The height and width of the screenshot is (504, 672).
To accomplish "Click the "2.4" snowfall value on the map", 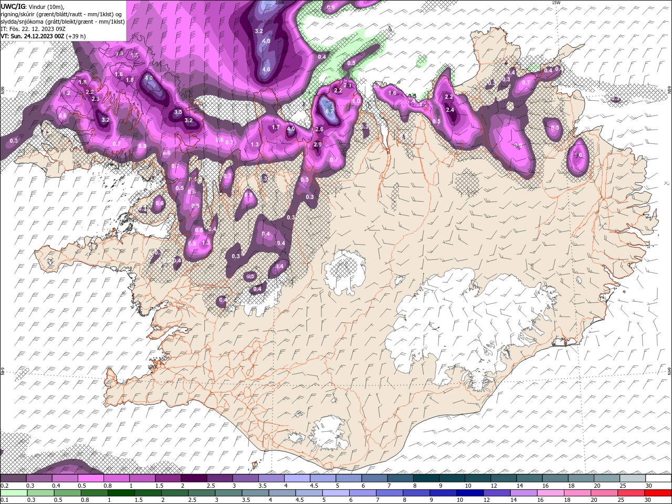I will click(x=450, y=110).
